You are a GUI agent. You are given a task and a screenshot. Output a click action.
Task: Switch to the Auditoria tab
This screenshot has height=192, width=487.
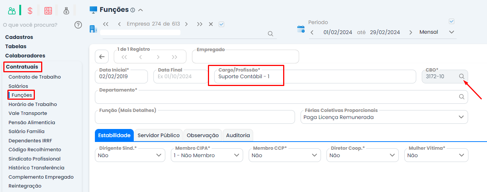(x=238, y=135)
